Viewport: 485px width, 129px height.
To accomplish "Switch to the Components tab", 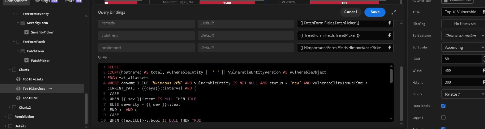I will point(16,2).
